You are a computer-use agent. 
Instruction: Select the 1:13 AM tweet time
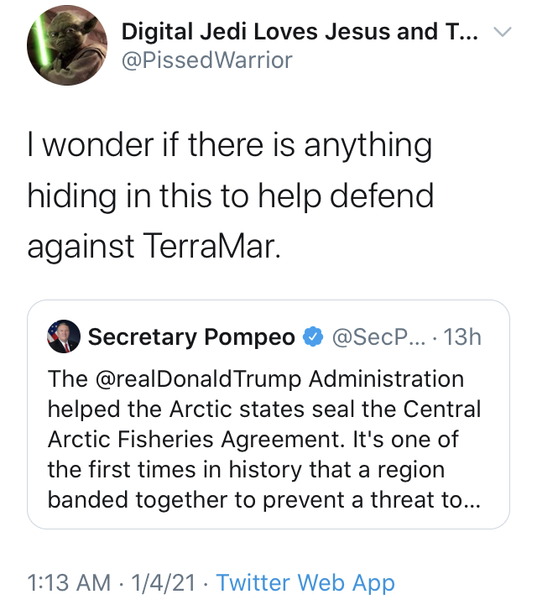tap(70, 582)
